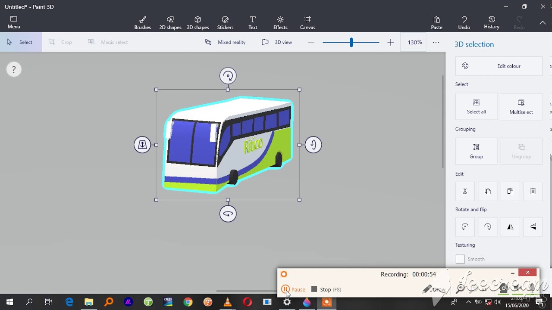Open Task View on the taskbar

(x=49, y=302)
